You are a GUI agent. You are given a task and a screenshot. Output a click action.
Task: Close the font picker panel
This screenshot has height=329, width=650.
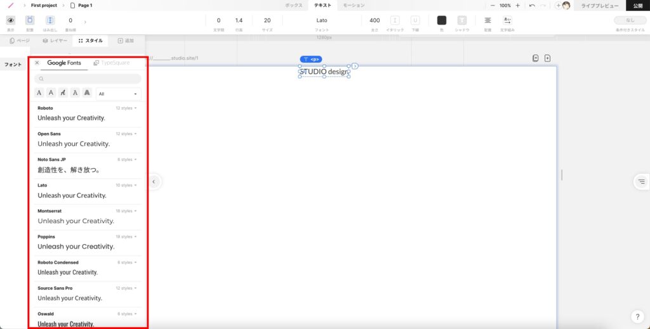pos(37,63)
